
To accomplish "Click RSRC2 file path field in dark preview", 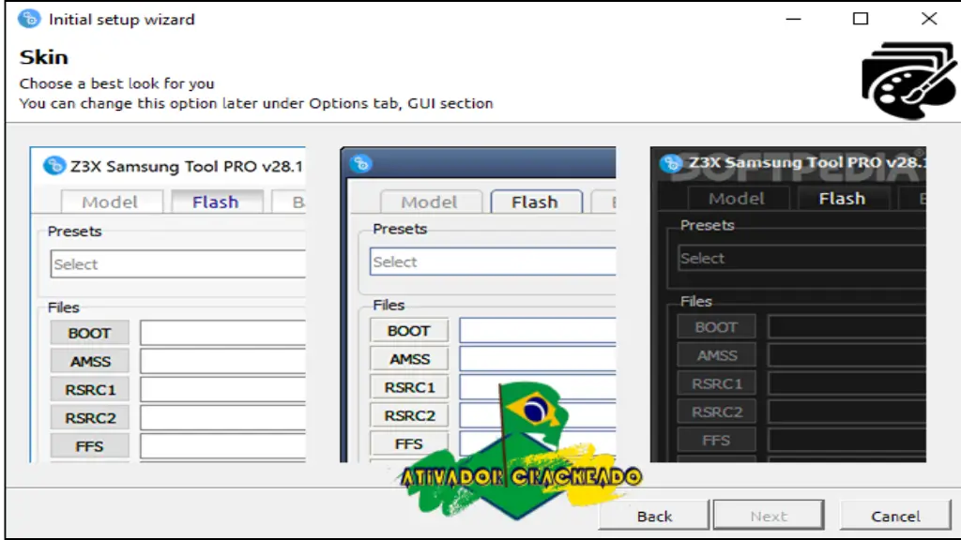I will click(847, 412).
